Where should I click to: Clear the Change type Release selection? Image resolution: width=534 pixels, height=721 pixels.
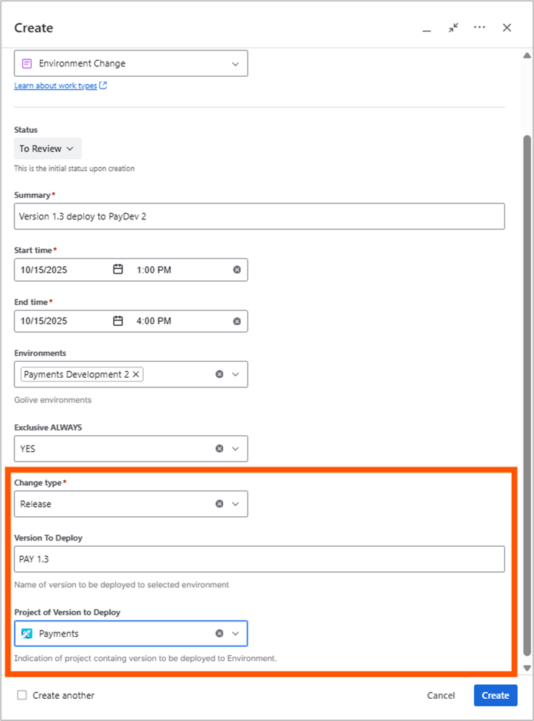[x=219, y=504]
